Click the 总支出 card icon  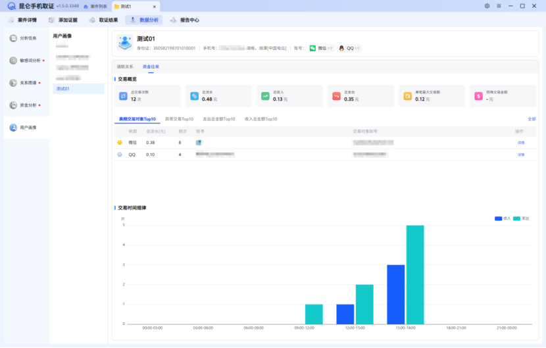[x=336, y=96]
